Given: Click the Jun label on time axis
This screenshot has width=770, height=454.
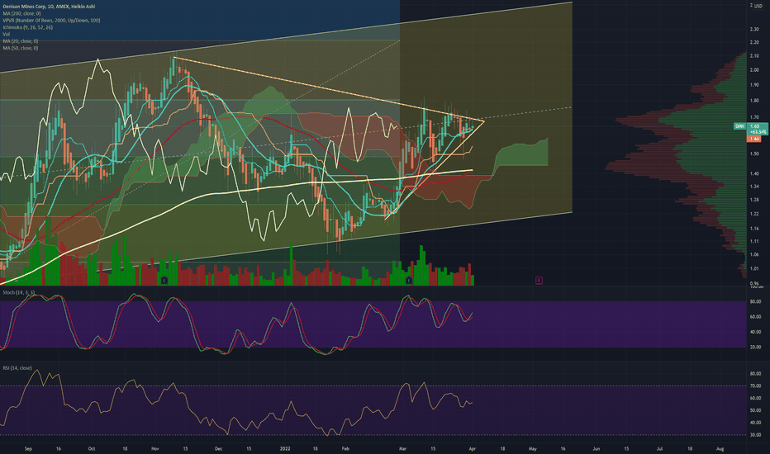Looking at the screenshot, I should pyautogui.click(x=597, y=448).
